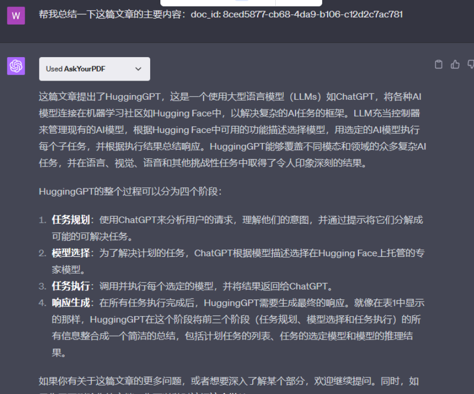
Task: Click the doc_id text in user message
Action: click(x=297, y=14)
